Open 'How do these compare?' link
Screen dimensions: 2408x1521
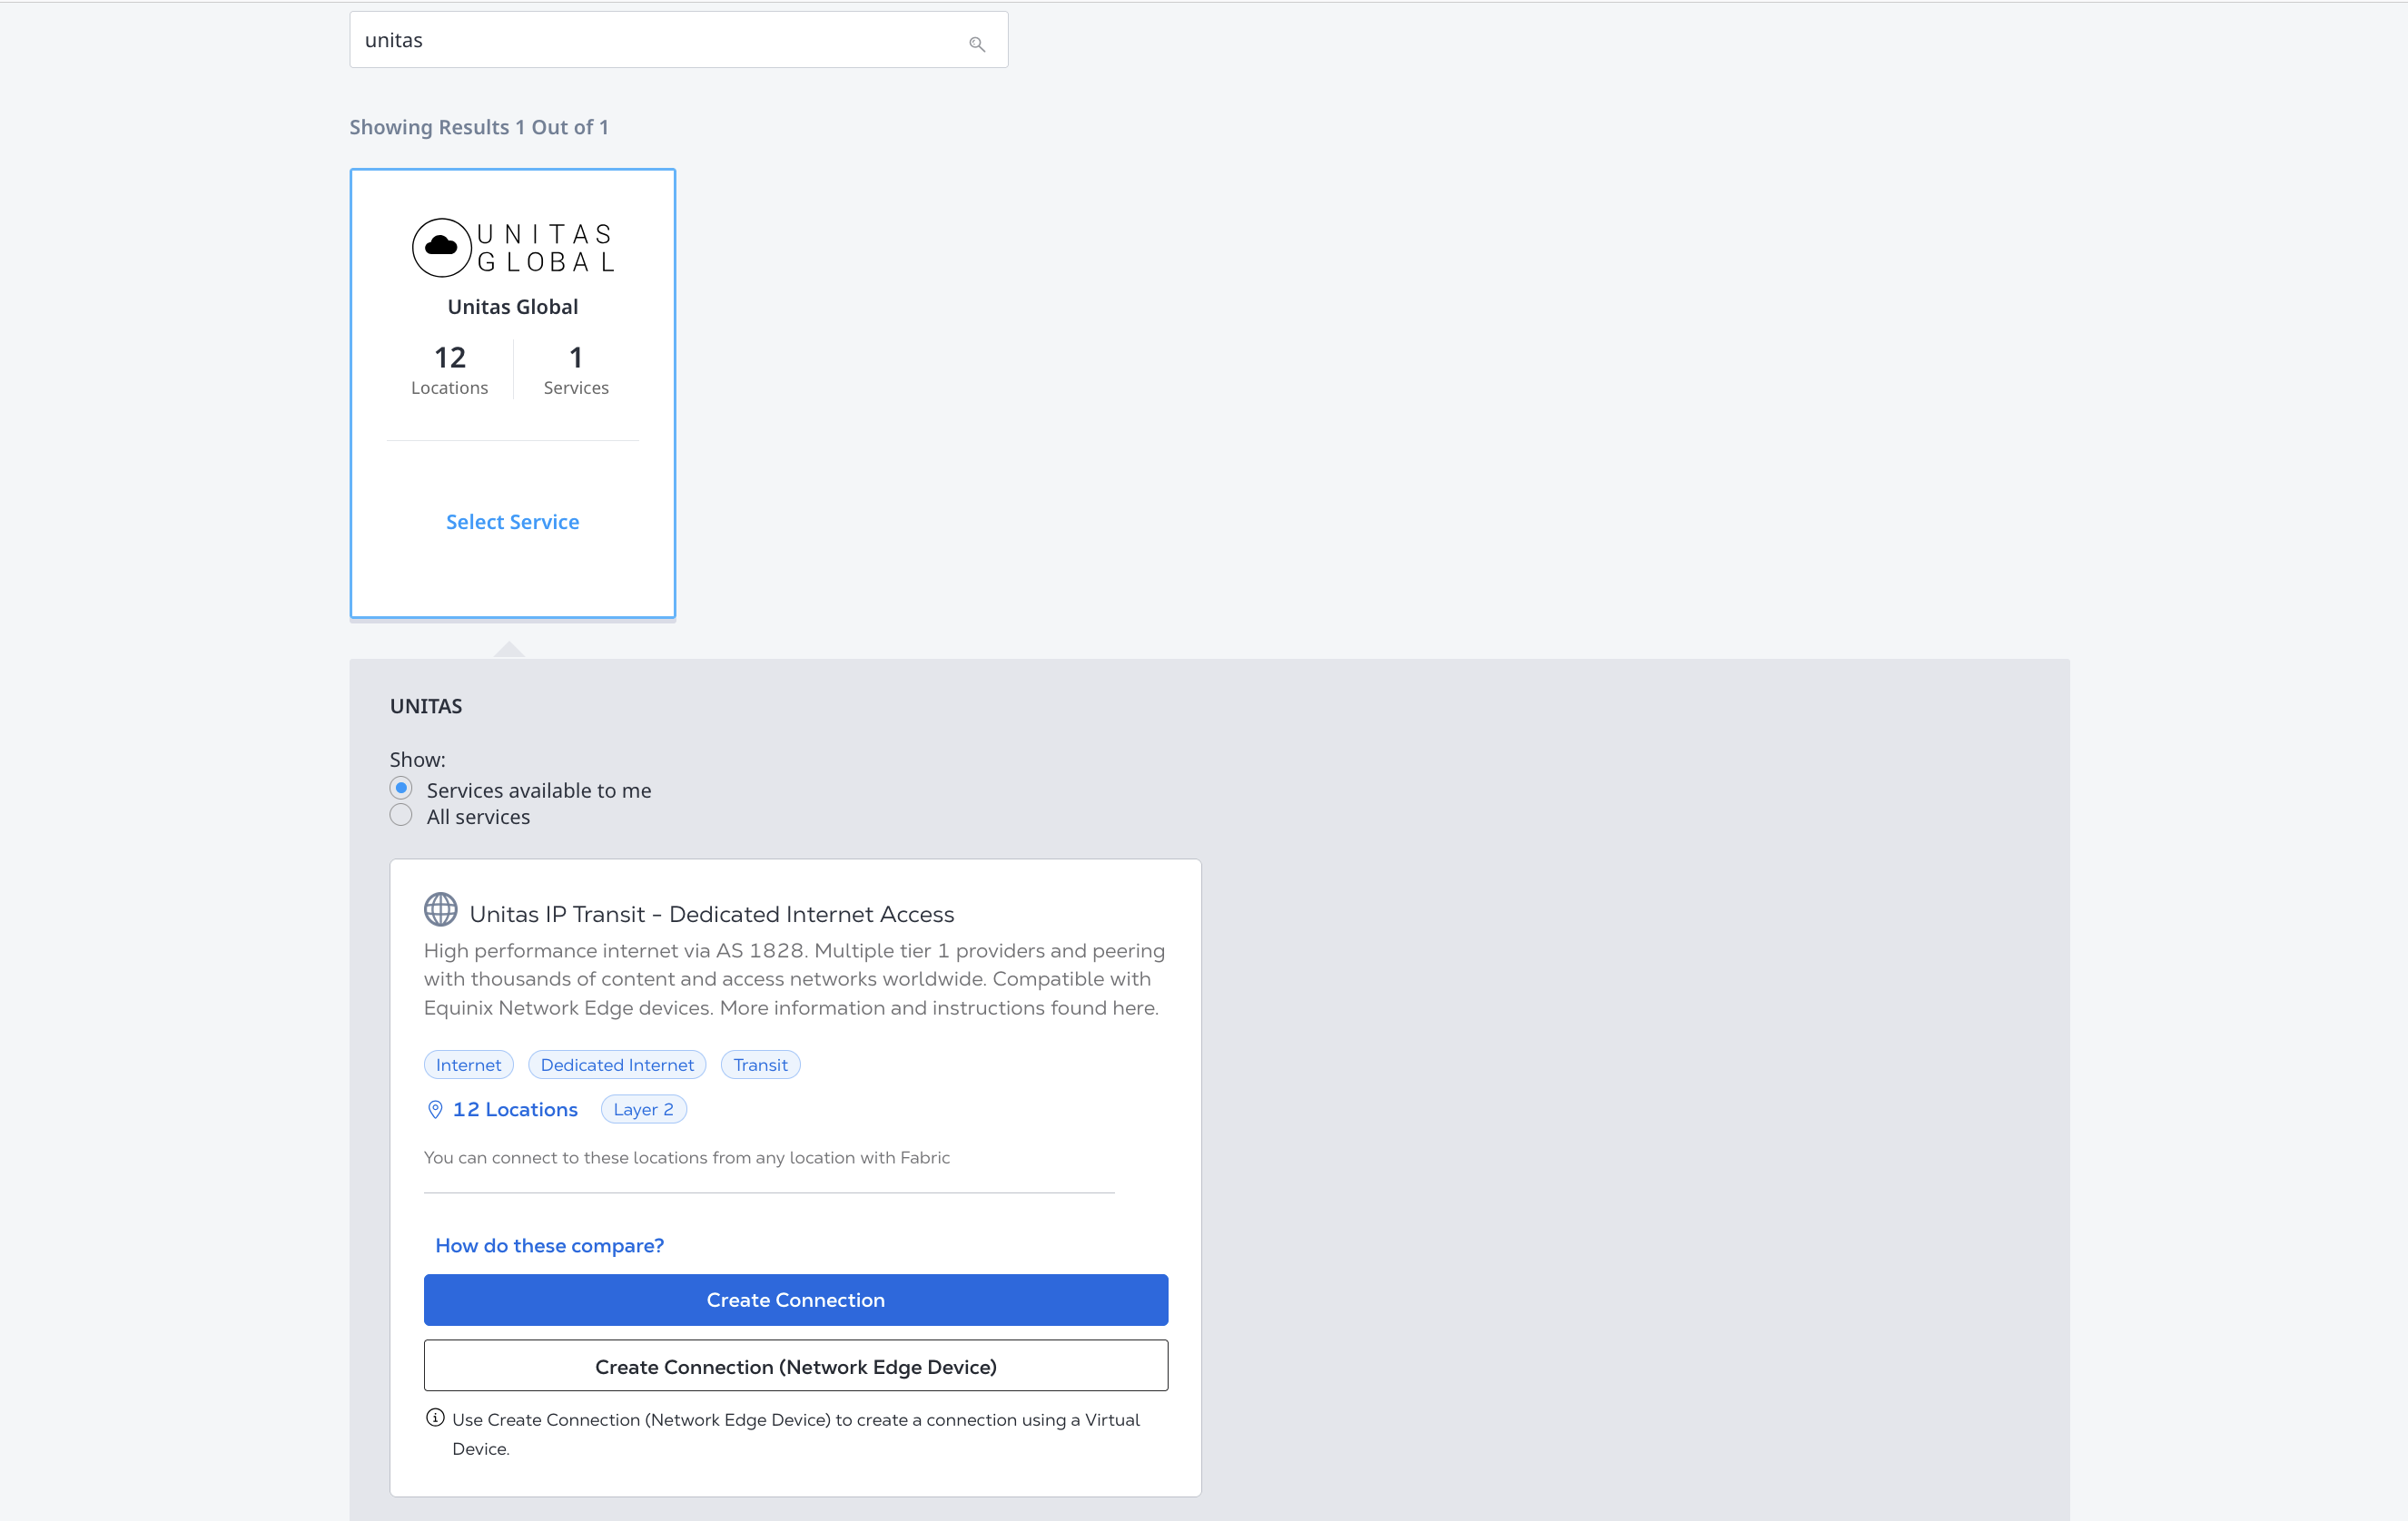pos(549,1245)
